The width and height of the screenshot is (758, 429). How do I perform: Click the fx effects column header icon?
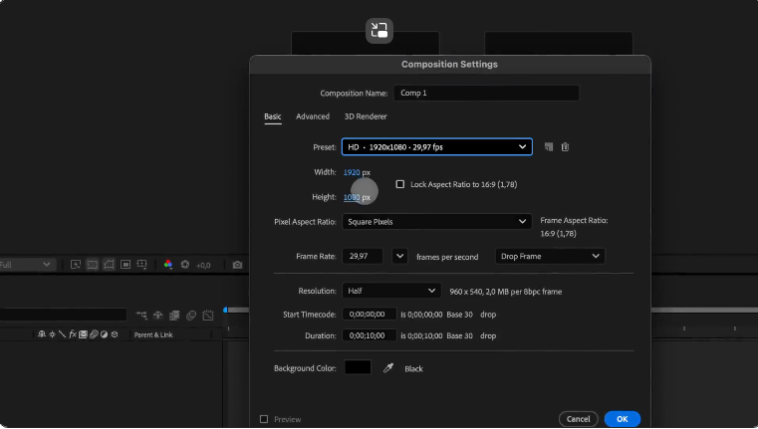(x=73, y=334)
